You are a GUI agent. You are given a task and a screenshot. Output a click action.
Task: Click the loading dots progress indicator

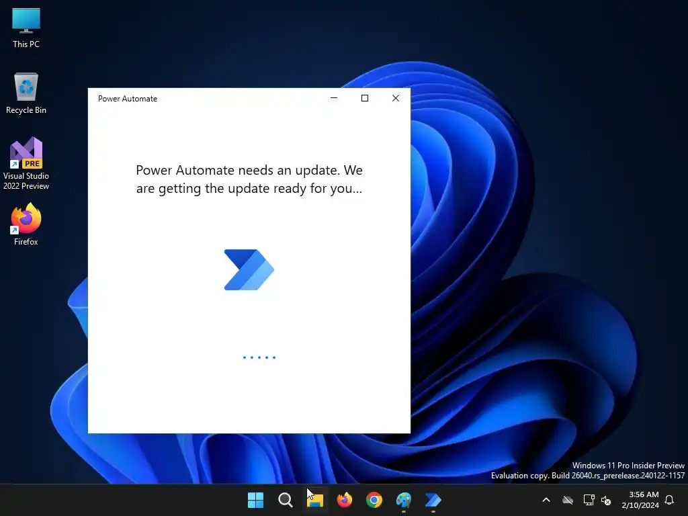(x=259, y=357)
